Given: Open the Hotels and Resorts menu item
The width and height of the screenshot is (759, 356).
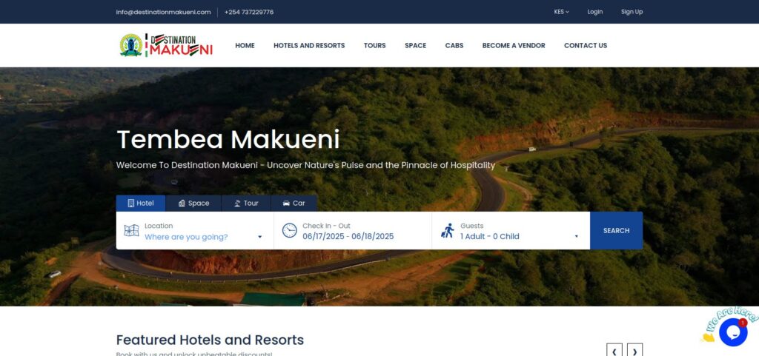Looking at the screenshot, I should pos(309,45).
